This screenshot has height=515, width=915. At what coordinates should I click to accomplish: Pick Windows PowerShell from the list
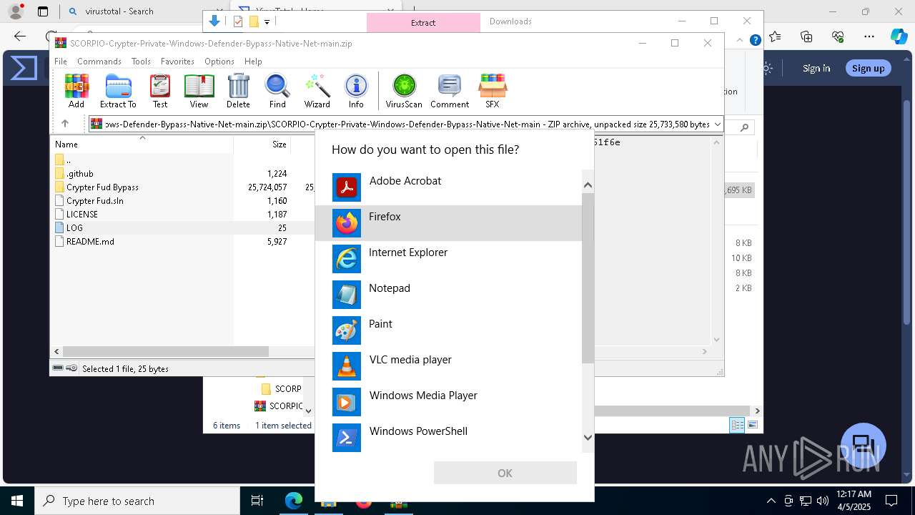point(449,438)
